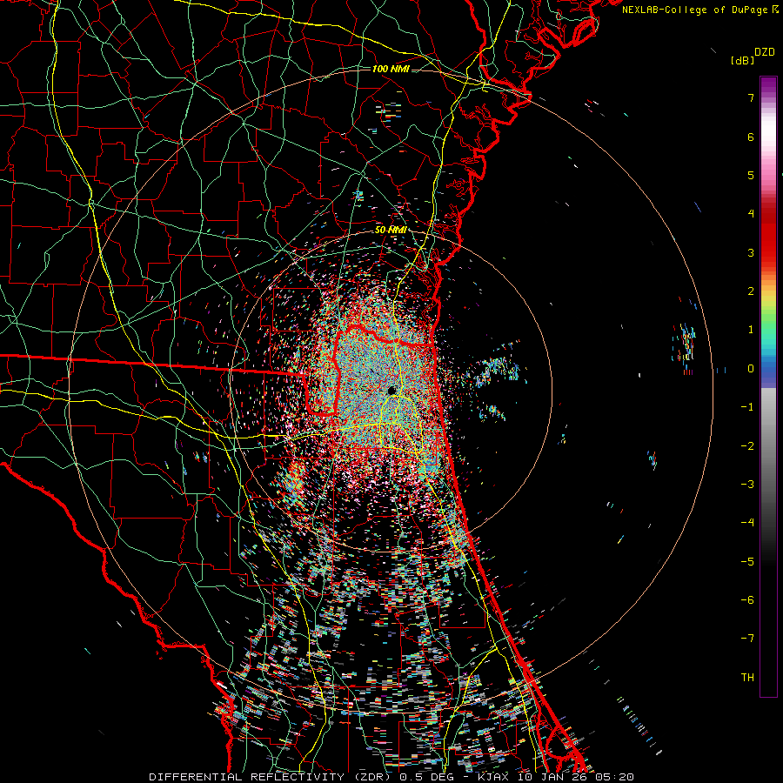Select the 4 value on color scale
The height and width of the screenshot is (783, 783).
tap(751, 214)
